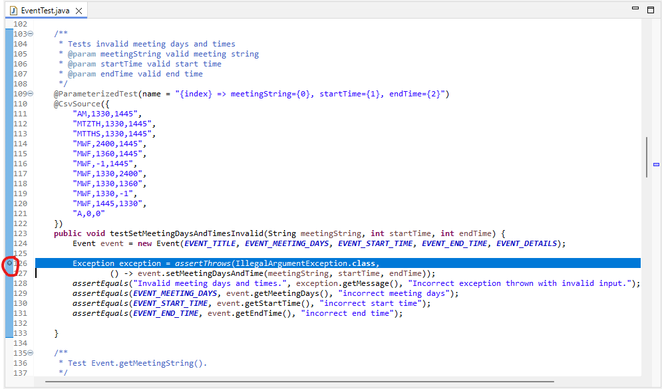The height and width of the screenshot is (389, 662).
Task: Click the folding minus marker at line 109
Action: point(29,94)
